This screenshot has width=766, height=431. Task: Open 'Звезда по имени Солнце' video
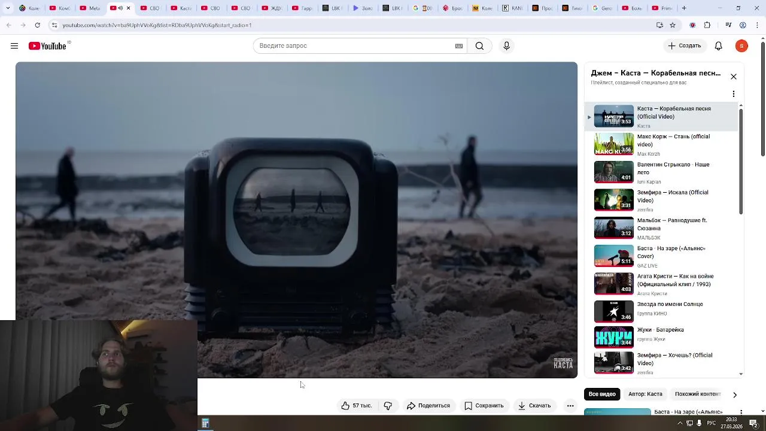pyautogui.click(x=661, y=311)
